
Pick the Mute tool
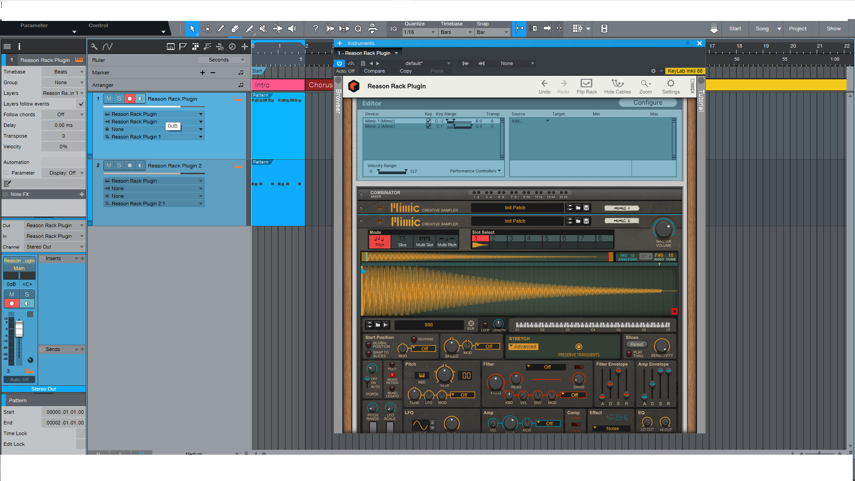coord(263,29)
